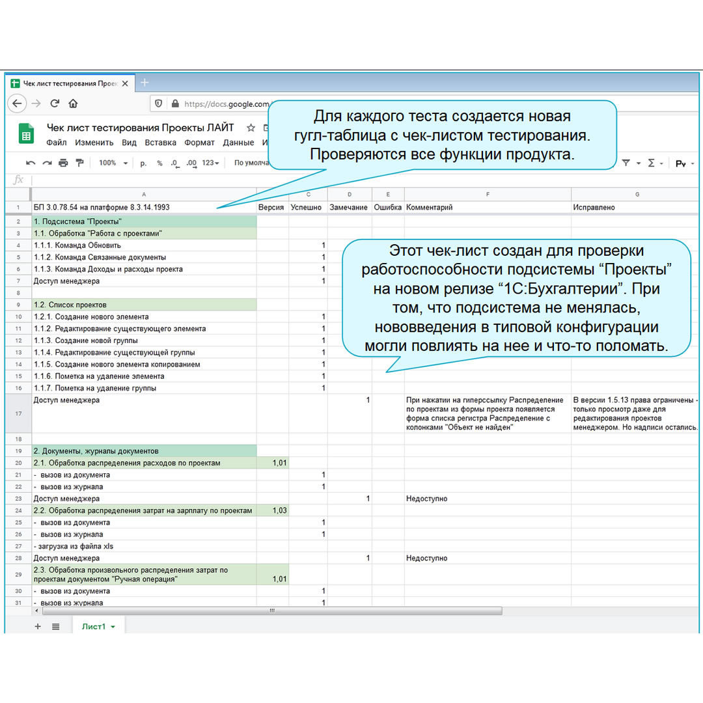
Task: Click cell - загрузка из файла xls
Action: 144,547
